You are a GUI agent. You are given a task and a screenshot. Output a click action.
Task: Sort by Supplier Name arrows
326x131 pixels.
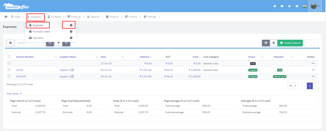point(97,57)
